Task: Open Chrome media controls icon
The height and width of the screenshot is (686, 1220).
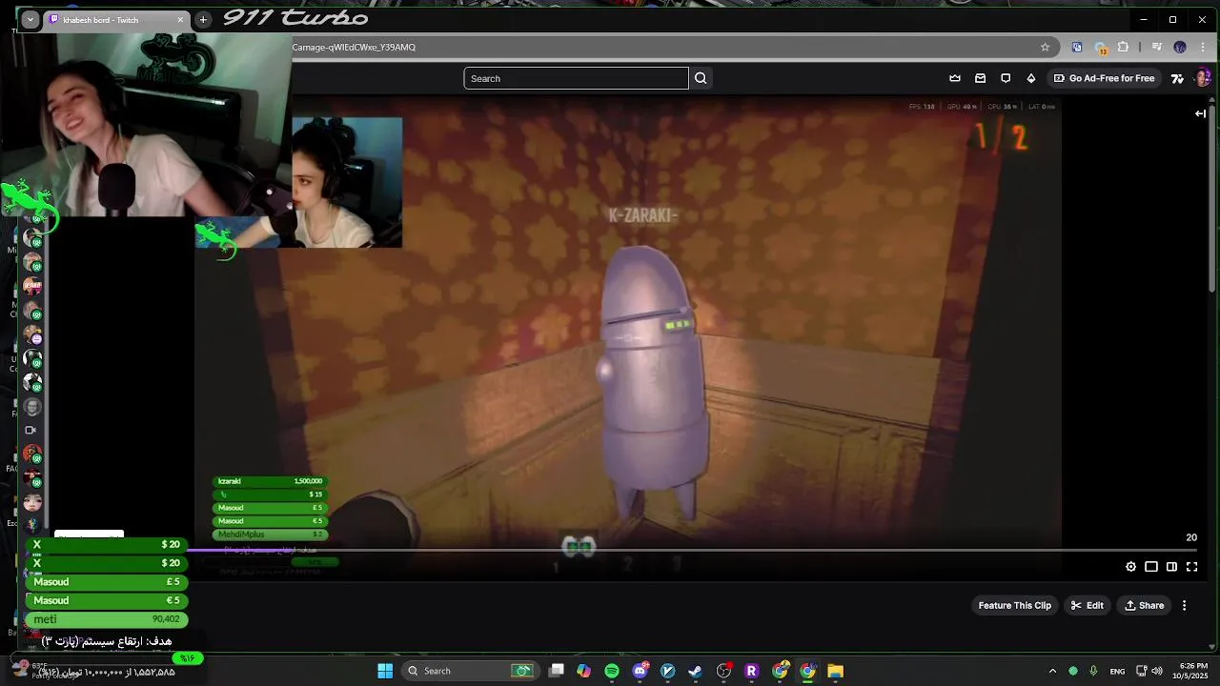Action: (x=1156, y=47)
